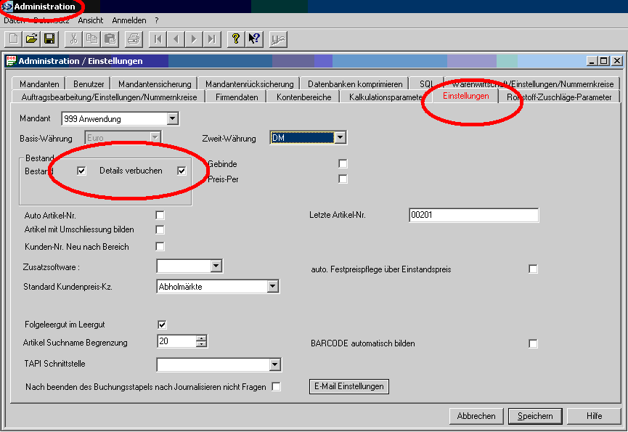
Task: Activate the context help pointer icon
Action: (253, 38)
